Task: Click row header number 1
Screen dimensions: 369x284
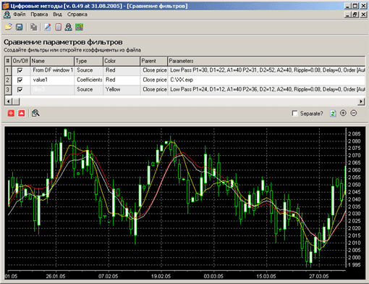Action: tap(8, 70)
